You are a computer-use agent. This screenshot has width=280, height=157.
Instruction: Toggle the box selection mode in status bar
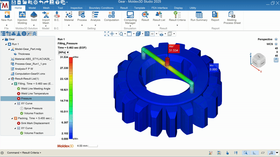[246, 153]
